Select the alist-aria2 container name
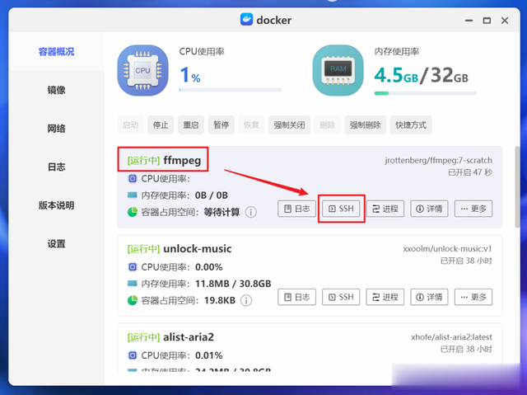Screen dimensions: 527x395 tap(189, 336)
